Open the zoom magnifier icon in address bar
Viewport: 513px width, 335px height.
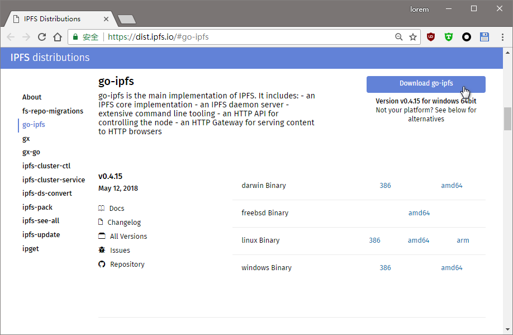point(398,37)
